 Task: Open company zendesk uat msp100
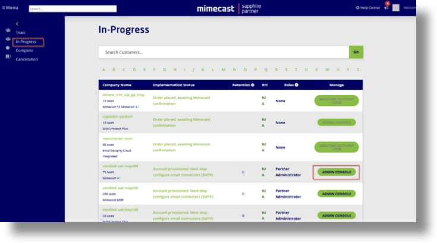[120, 210]
